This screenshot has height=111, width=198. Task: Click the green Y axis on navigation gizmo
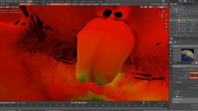pyautogui.click(x=162, y=16)
